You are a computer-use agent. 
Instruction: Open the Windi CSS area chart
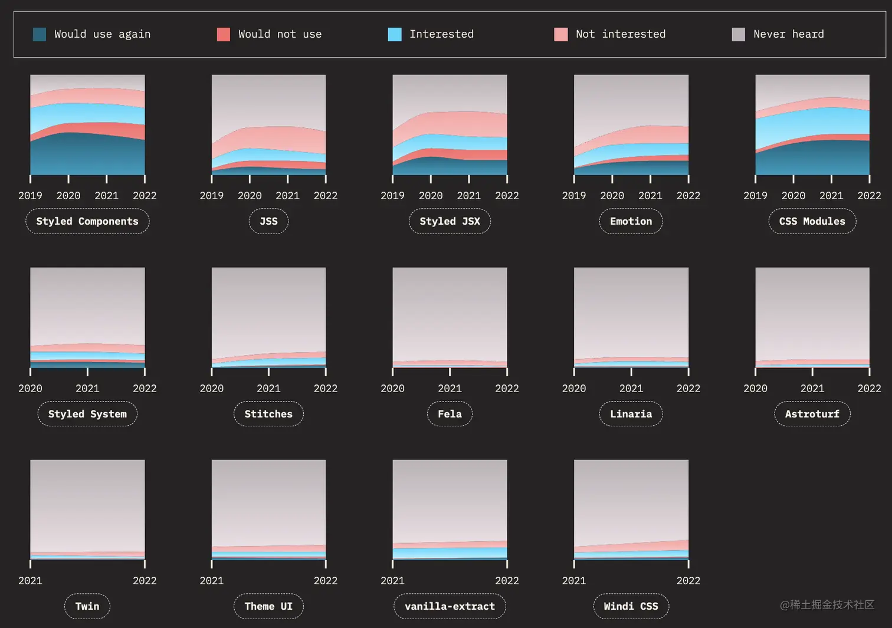coord(631,510)
